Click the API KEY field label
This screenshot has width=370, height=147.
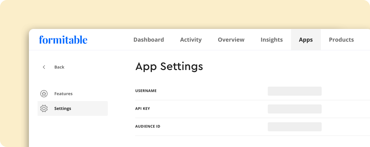143,109
